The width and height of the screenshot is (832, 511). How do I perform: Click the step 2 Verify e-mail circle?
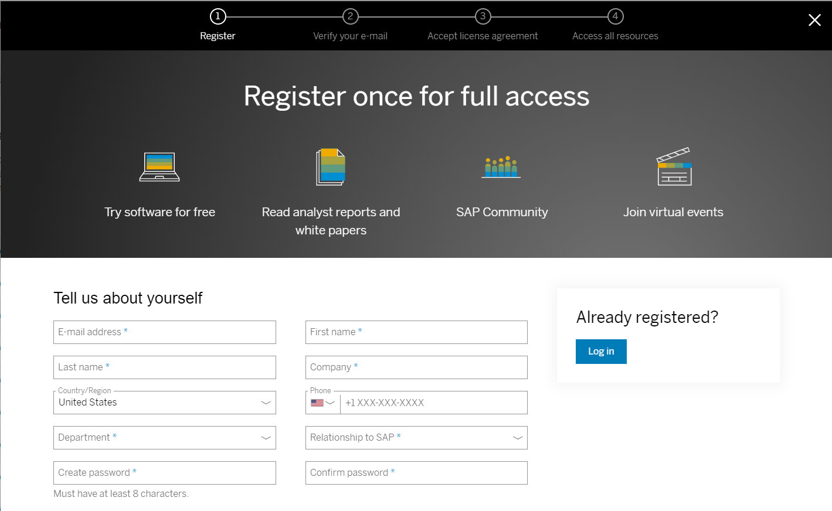point(350,16)
